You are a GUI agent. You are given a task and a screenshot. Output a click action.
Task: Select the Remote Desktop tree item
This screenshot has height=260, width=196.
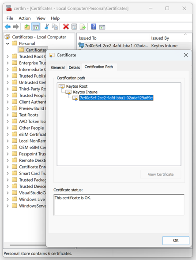pyautogui.click(x=33, y=160)
